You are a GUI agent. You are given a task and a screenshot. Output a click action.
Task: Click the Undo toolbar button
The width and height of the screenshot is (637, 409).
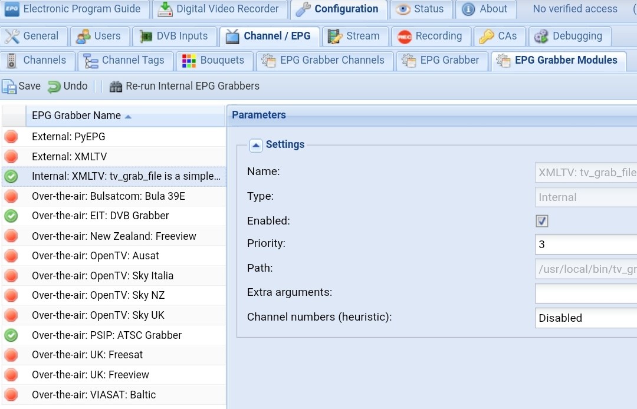coord(68,86)
